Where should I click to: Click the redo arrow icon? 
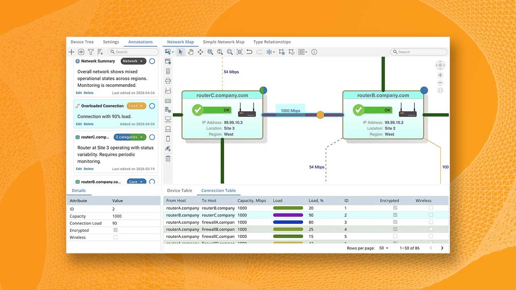point(259,52)
